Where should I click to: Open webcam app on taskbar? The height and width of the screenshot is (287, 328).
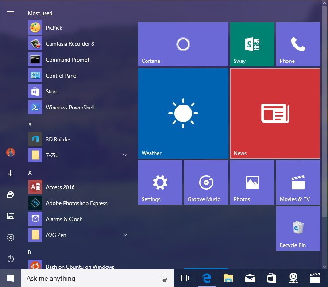(293, 278)
